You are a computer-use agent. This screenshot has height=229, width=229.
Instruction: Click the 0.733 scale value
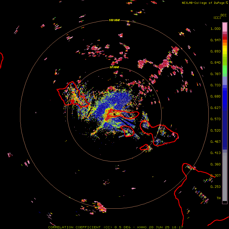[216, 85]
